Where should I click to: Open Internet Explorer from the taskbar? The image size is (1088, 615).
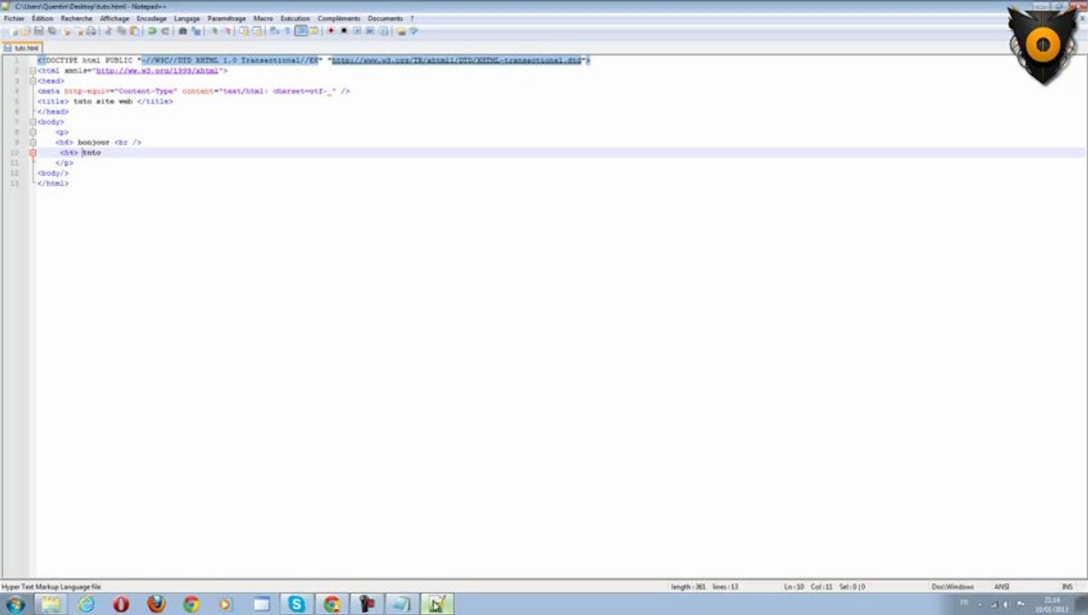point(86,604)
